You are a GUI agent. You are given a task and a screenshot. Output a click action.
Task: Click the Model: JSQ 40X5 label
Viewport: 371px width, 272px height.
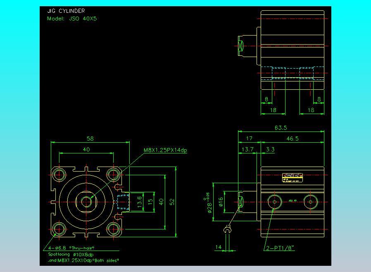[x=72, y=19]
